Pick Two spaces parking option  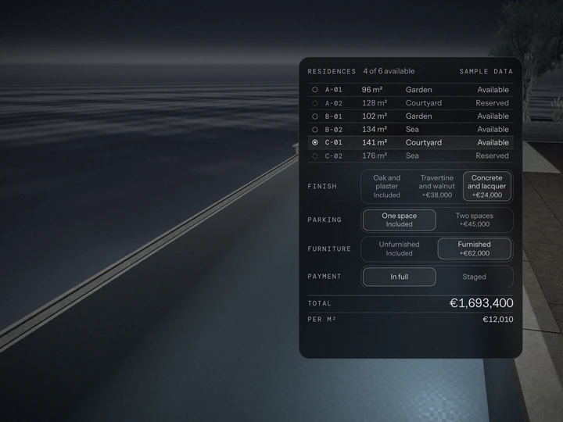(x=475, y=220)
